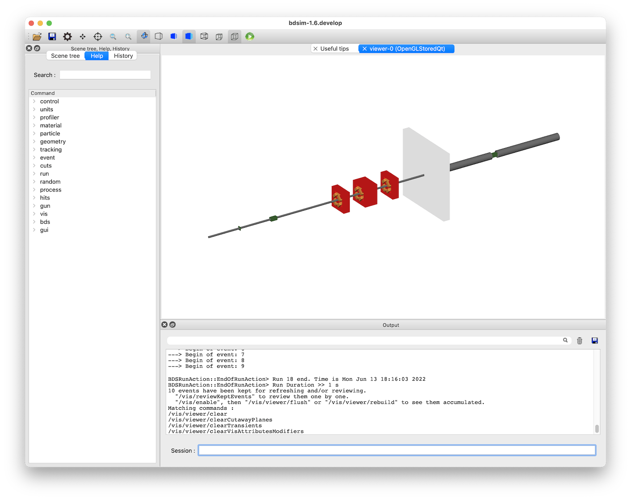
Task: Save viewer state with the floppy disk icon
Action: click(x=52, y=37)
